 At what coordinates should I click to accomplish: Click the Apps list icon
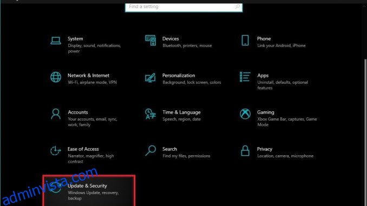245,77
